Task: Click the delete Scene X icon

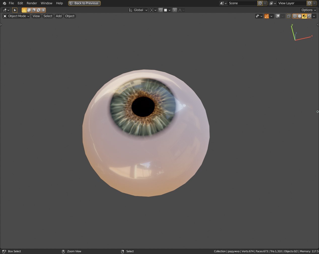Action: pos(265,3)
